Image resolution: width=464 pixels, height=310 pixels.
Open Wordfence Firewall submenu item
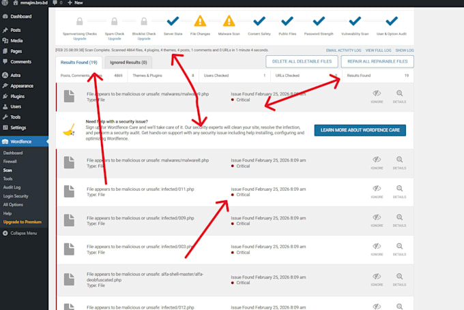[x=10, y=161]
